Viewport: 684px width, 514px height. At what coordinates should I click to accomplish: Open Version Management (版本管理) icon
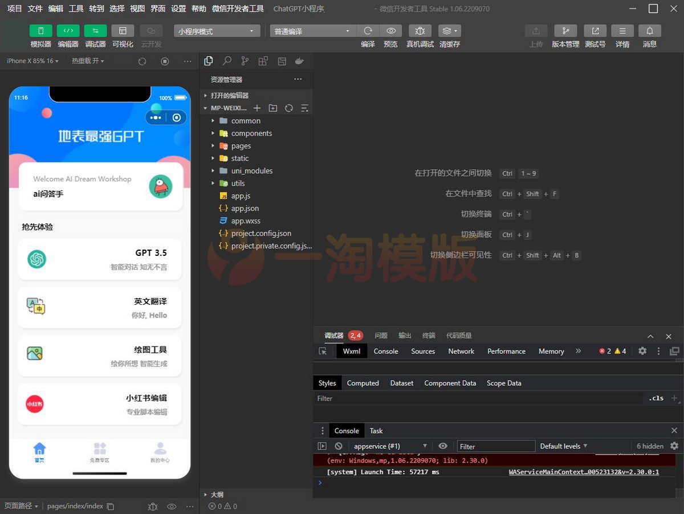565,31
